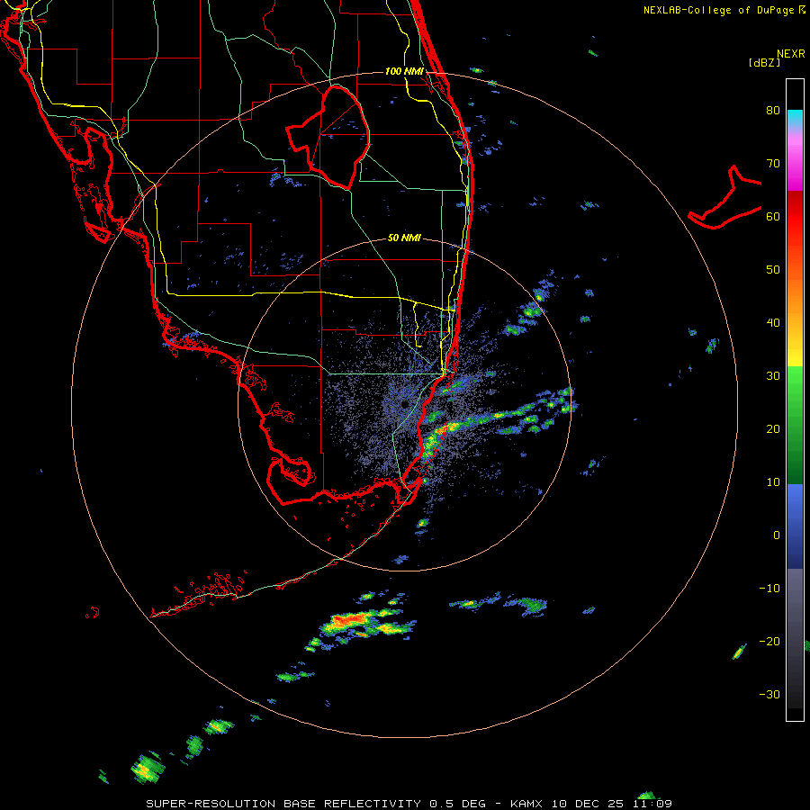Click the 0 value on the dBZ scale

coord(777,535)
